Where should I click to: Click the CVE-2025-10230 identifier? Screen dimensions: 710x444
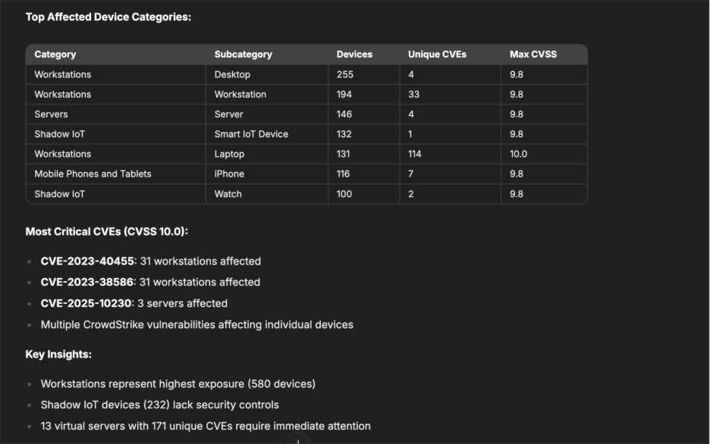86,303
